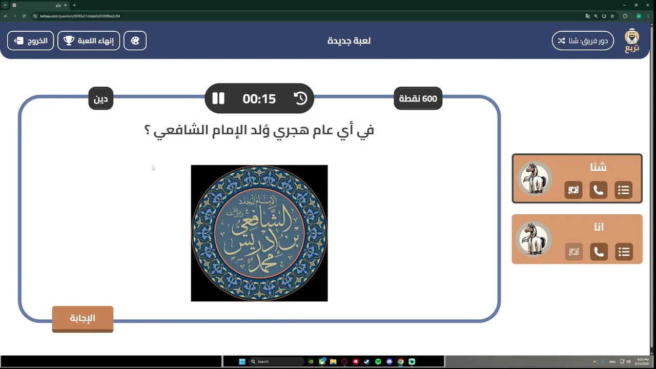Open the Xbox app from the taskbar
Image resolution: width=656 pixels, height=369 pixels.
(322, 361)
